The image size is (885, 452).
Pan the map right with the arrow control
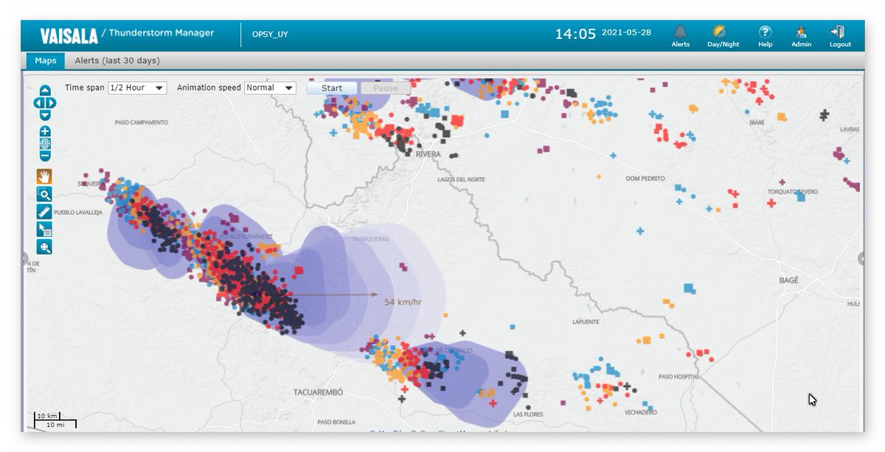pyautogui.click(x=52, y=102)
